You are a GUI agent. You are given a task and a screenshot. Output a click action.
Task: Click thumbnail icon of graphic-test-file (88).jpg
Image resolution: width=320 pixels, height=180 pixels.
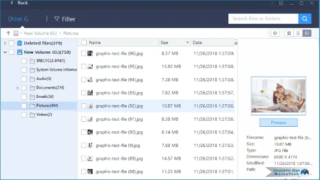click(90, 171)
